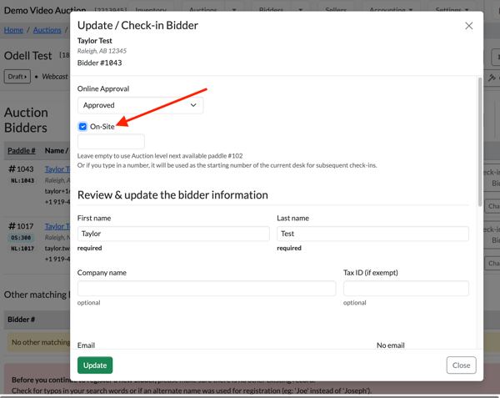Edit the Last name field

click(x=372, y=234)
